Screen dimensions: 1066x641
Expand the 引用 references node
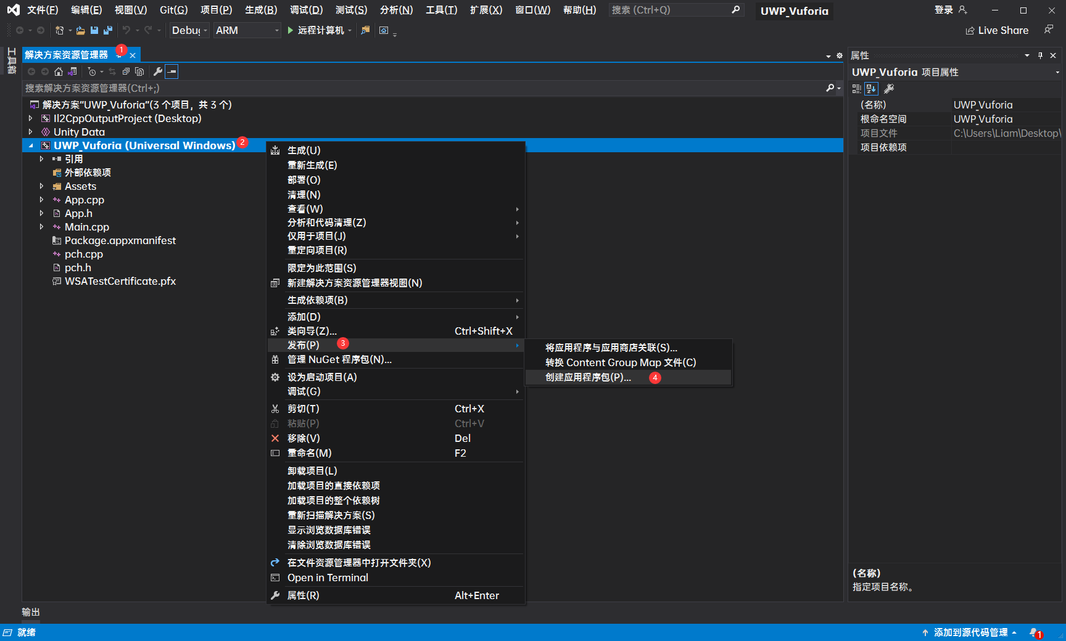(41, 159)
